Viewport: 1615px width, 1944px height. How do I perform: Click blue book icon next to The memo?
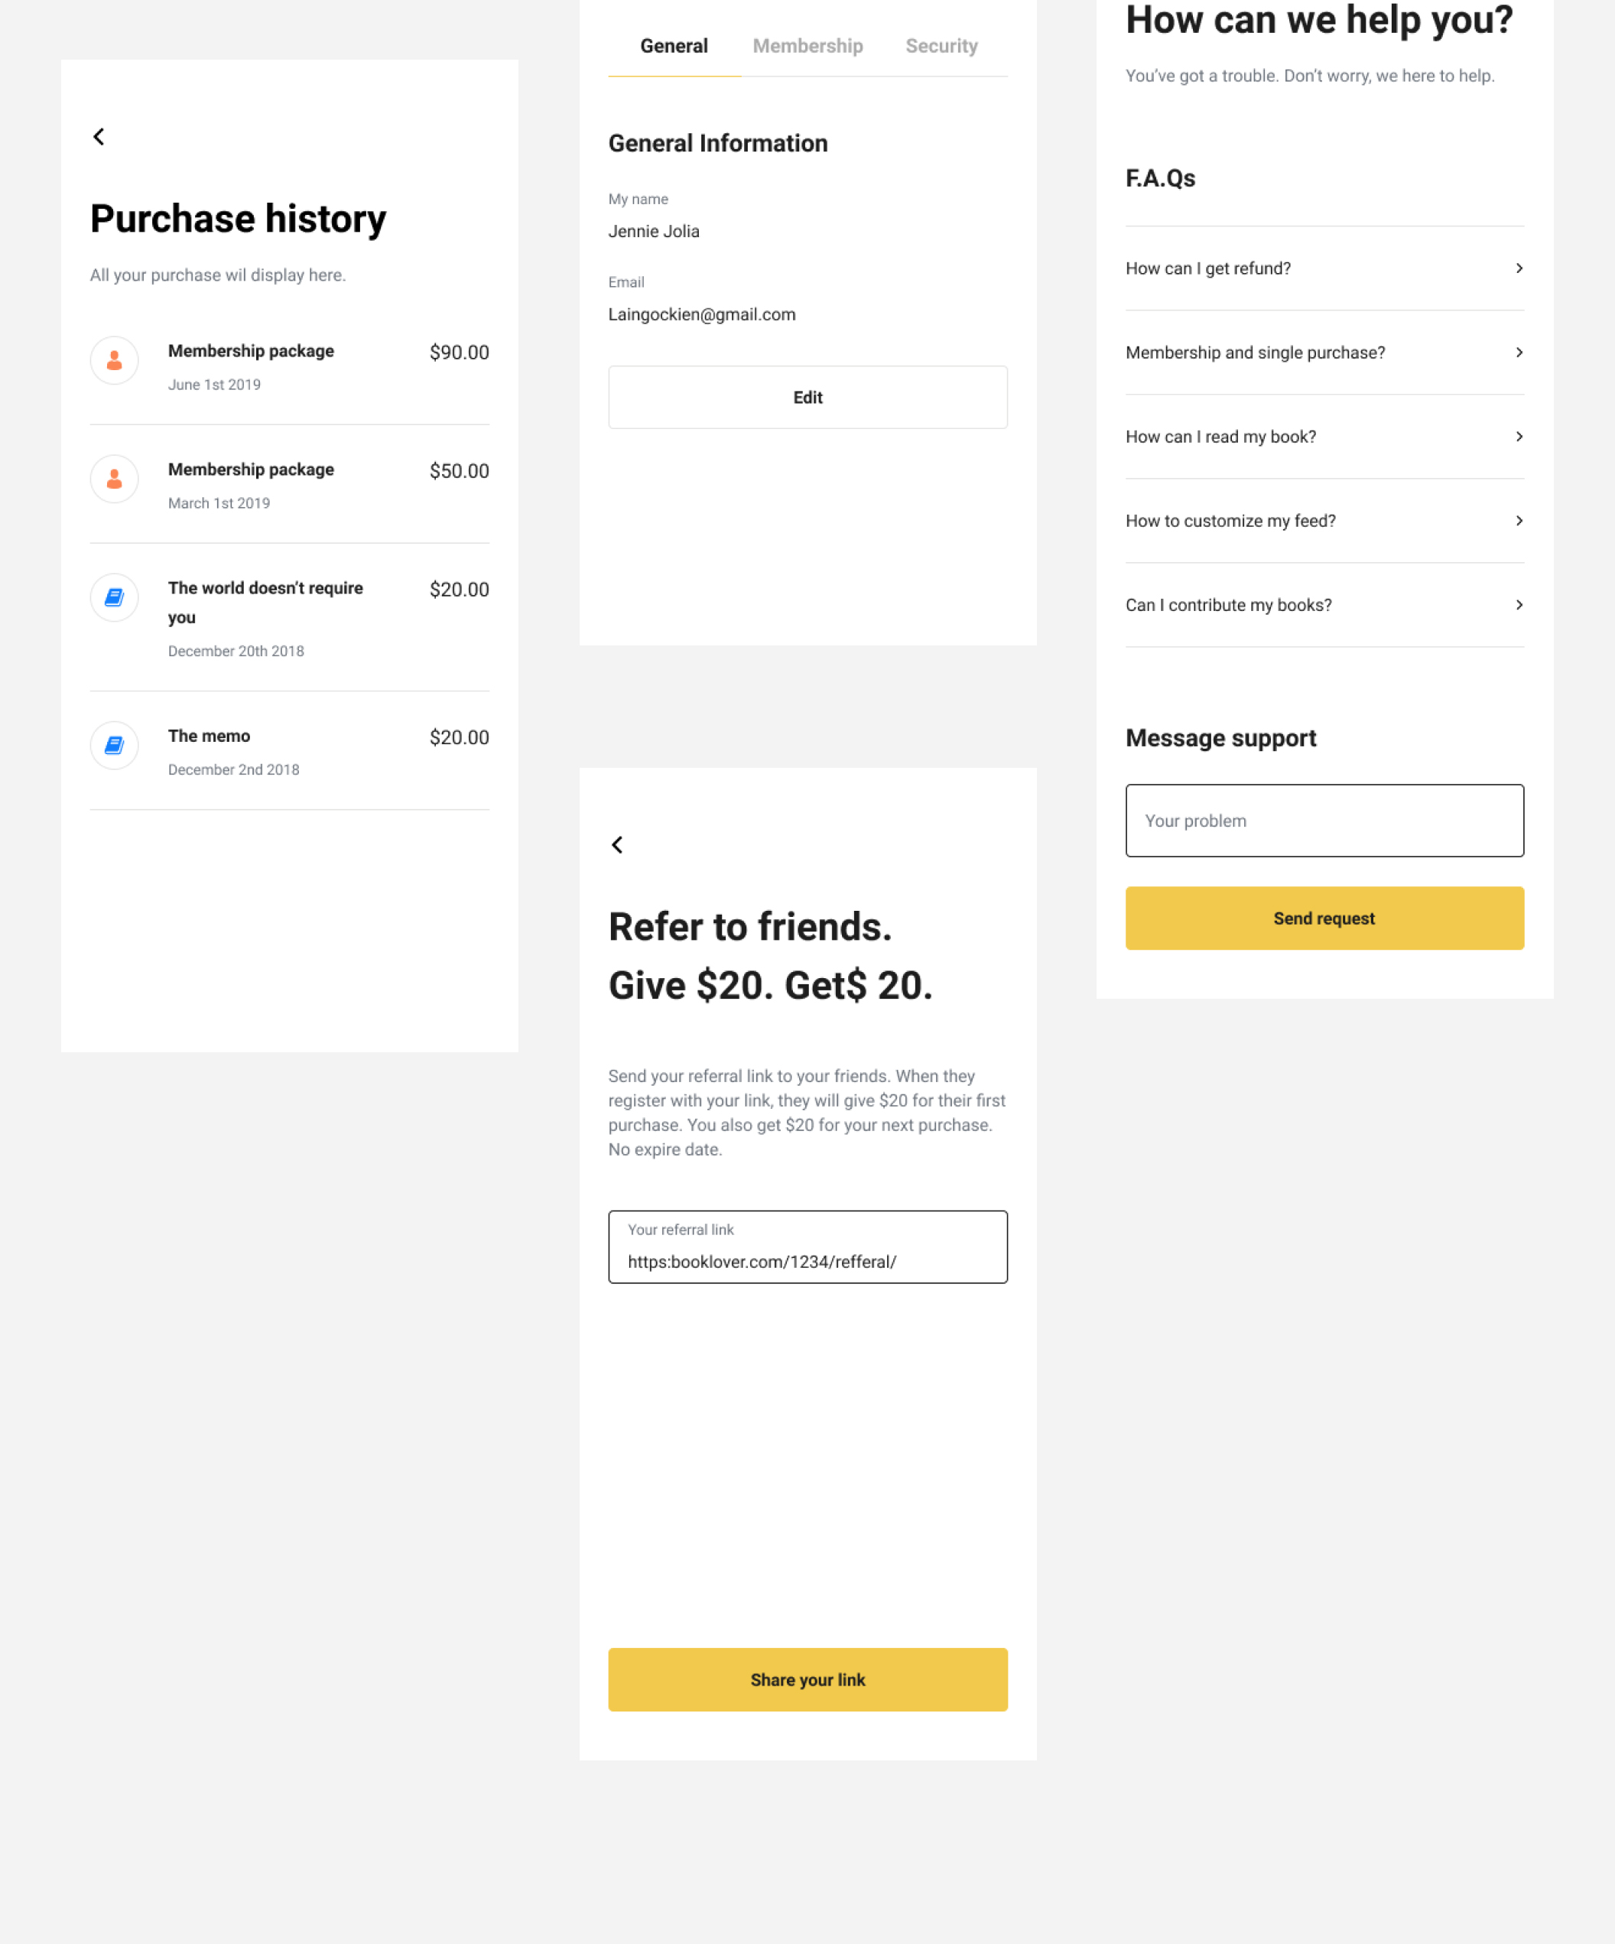click(115, 745)
